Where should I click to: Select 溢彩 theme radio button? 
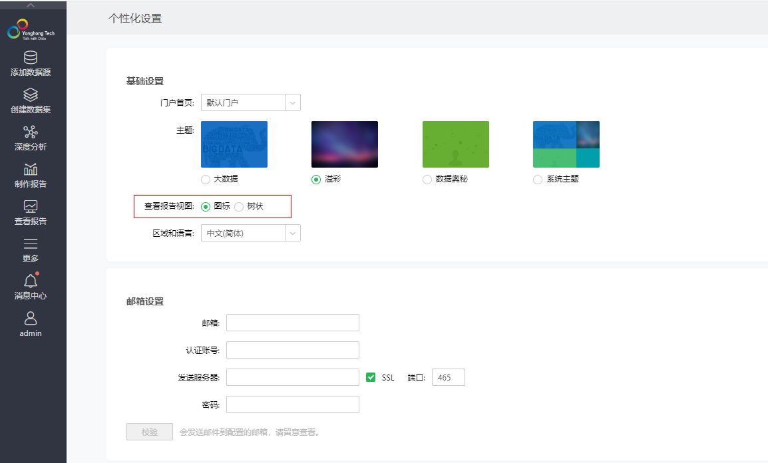pyautogui.click(x=316, y=180)
